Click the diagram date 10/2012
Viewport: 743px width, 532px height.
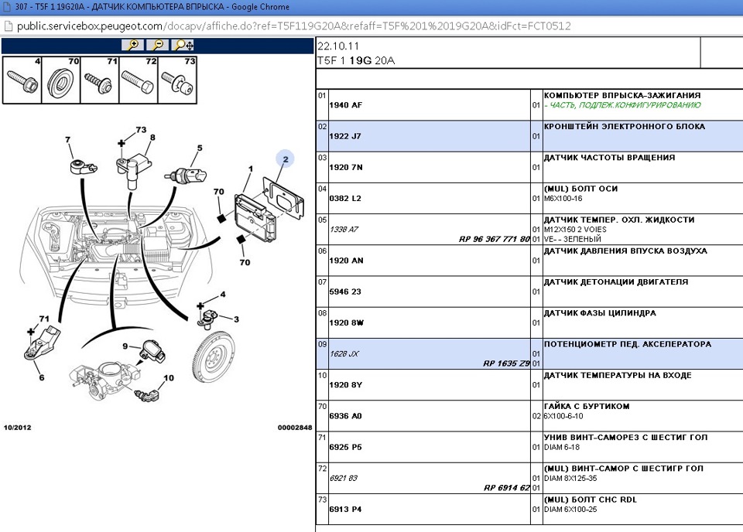click(18, 428)
